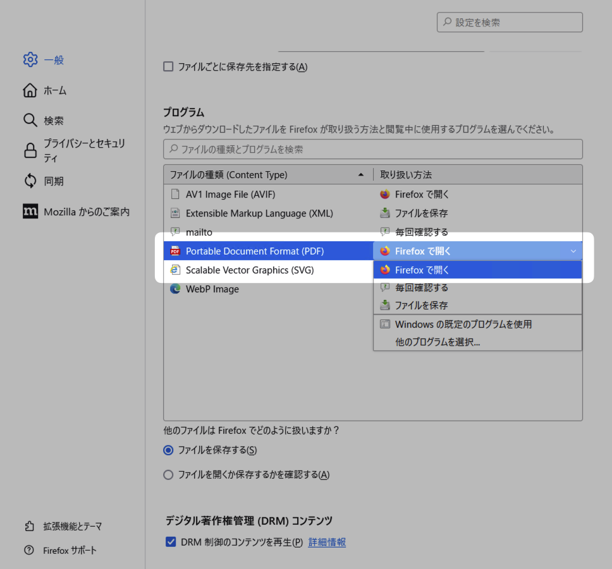Image resolution: width=612 pixels, height=569 pixels.
Task: Choose '他のプログラムを選択...' option
Action: click(x=477, y=342)
